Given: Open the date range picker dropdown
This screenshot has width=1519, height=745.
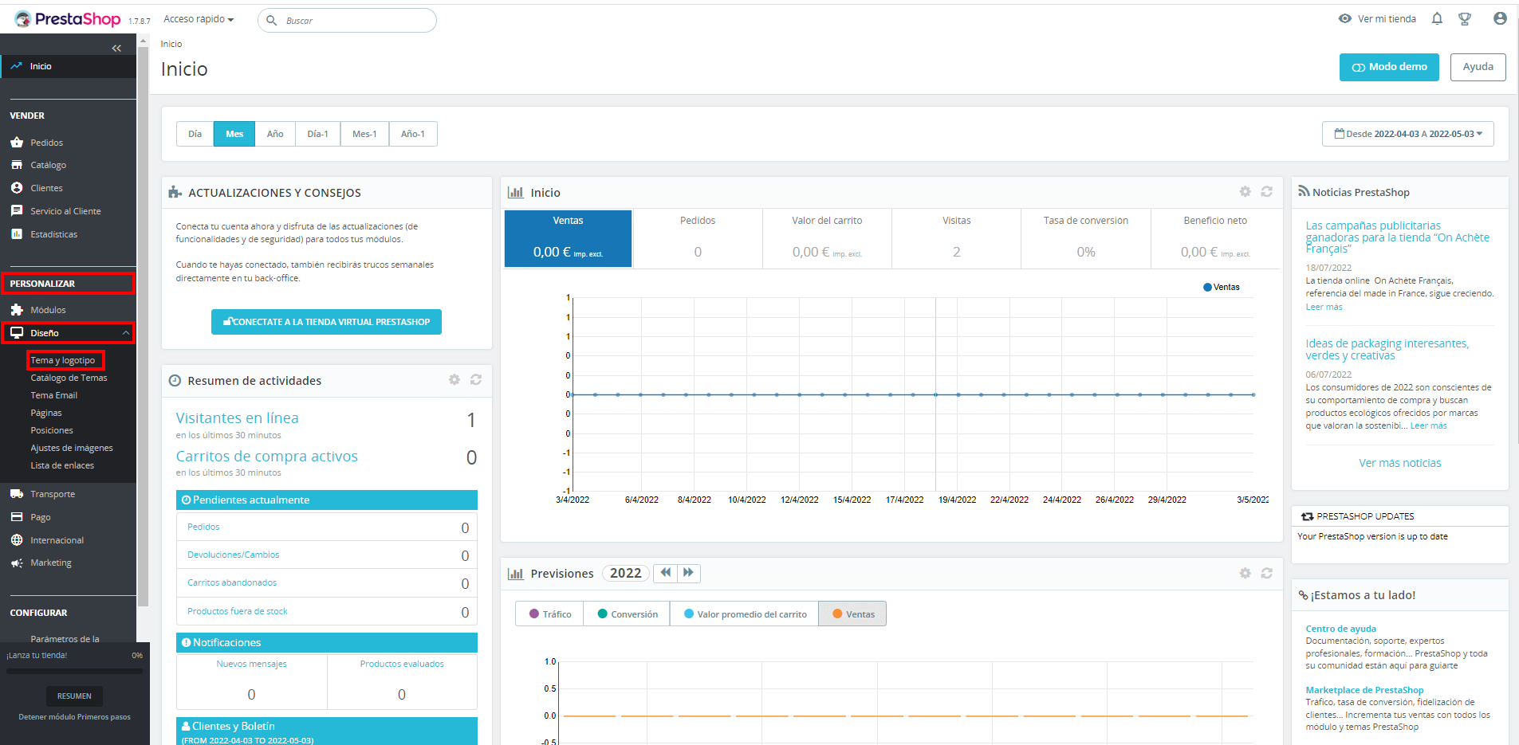Looking at the screenshot, I should click(x=1408, y=134).
